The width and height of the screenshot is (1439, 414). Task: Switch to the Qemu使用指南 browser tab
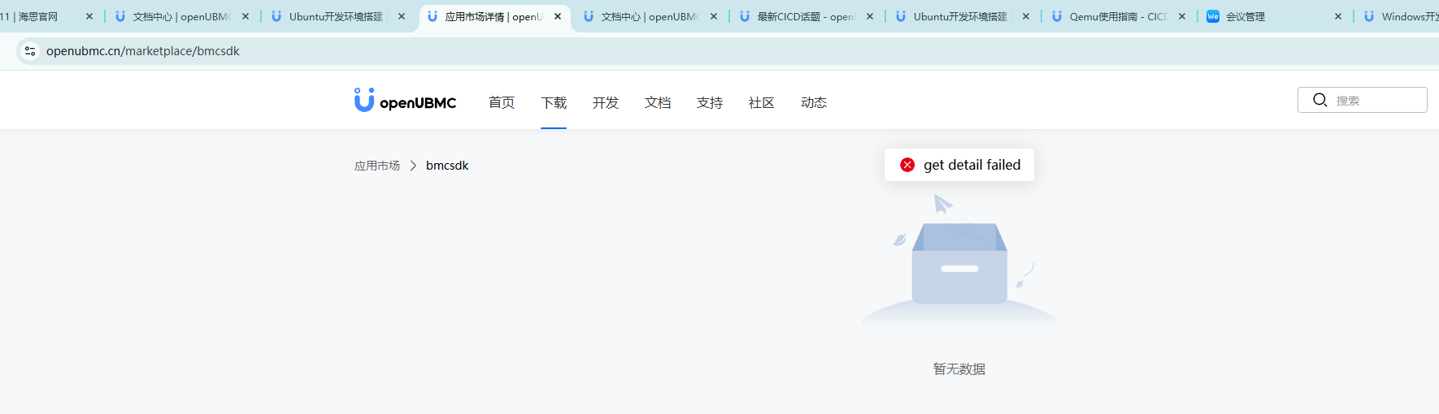pos(1114,16)
